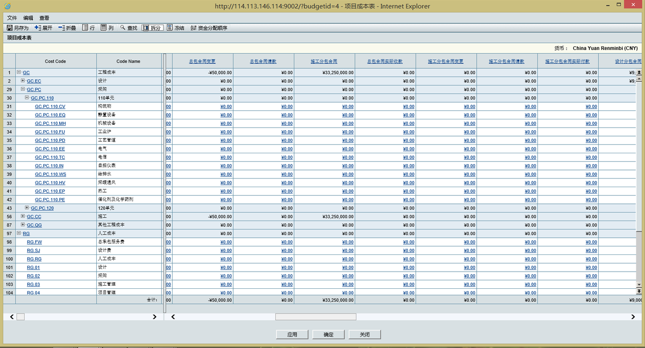
Task: Collapse the RG 人工成本 node
Action: pyautogui.click(x=19, y=233)
